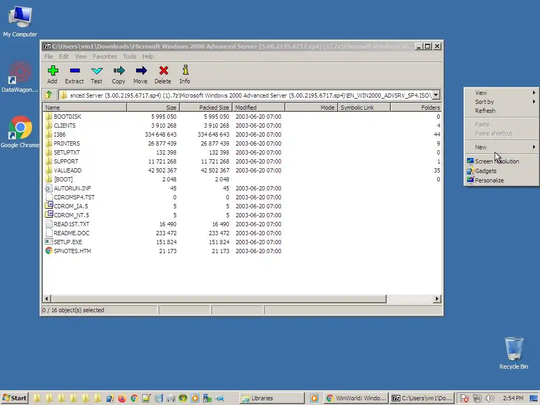Open the network tray icon
The height and width of the screenshot is (405, 540).
click(477, 399)
